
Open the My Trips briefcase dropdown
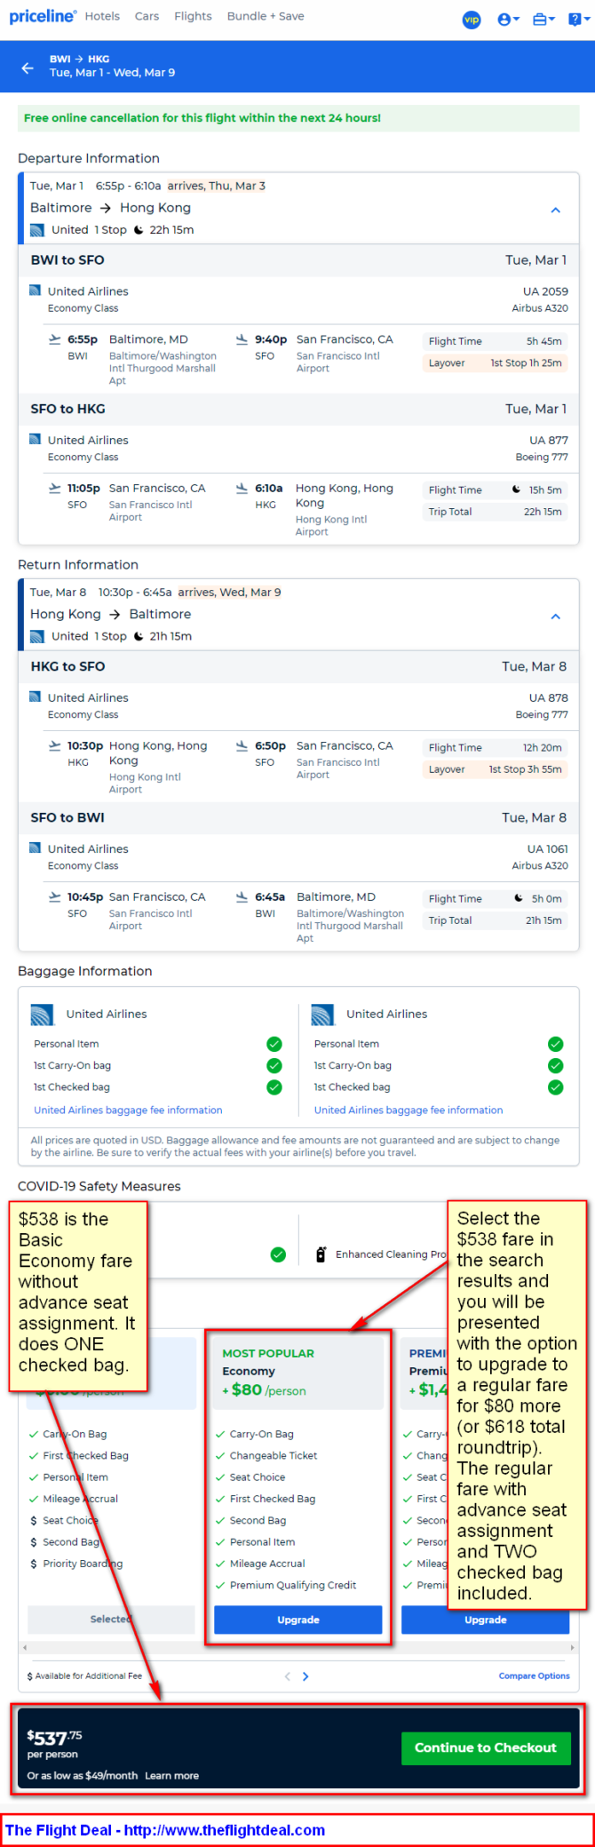543,20
